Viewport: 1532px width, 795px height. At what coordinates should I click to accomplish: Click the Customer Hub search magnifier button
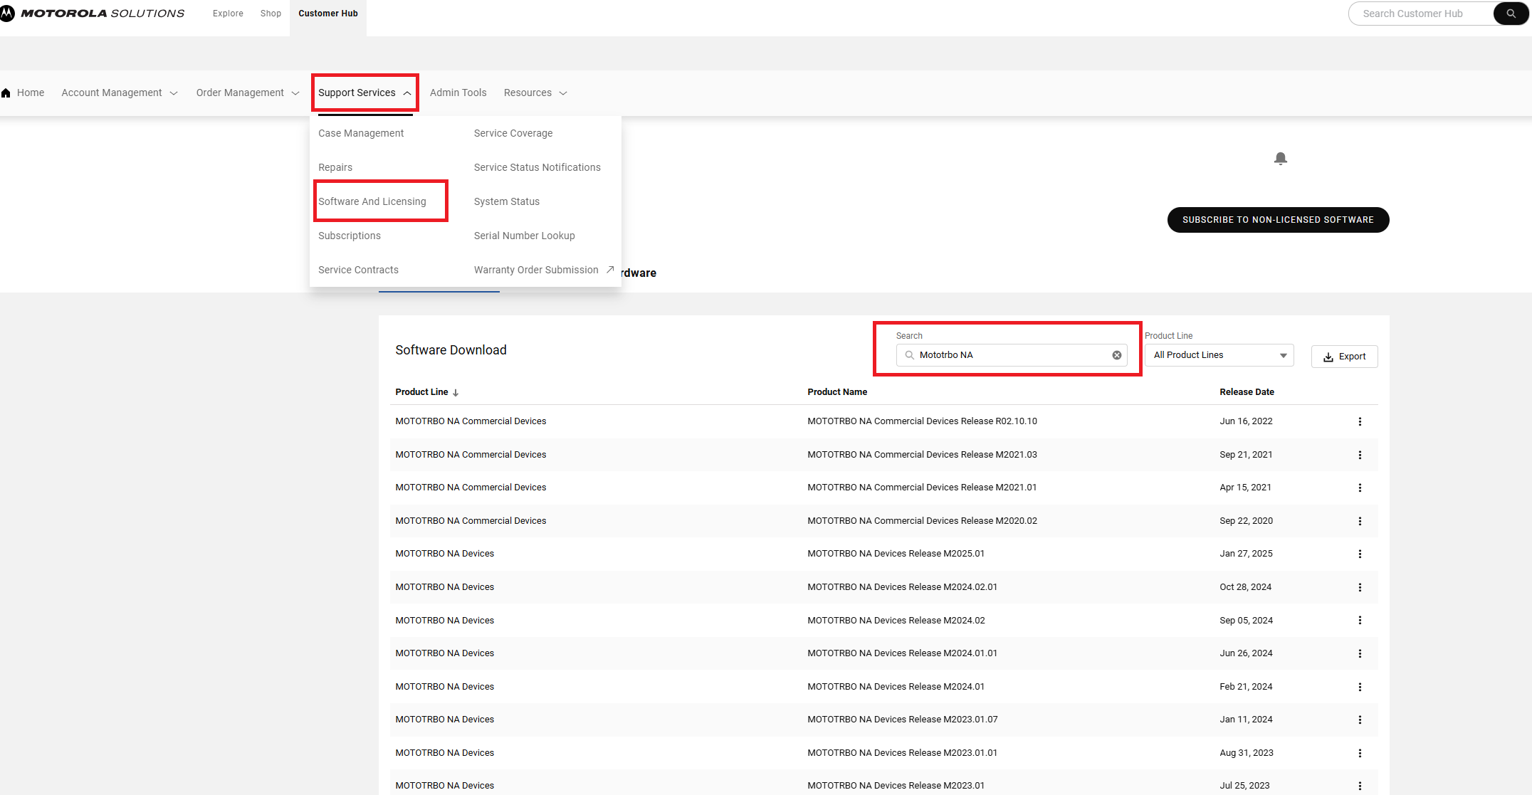click(1510, 14)
